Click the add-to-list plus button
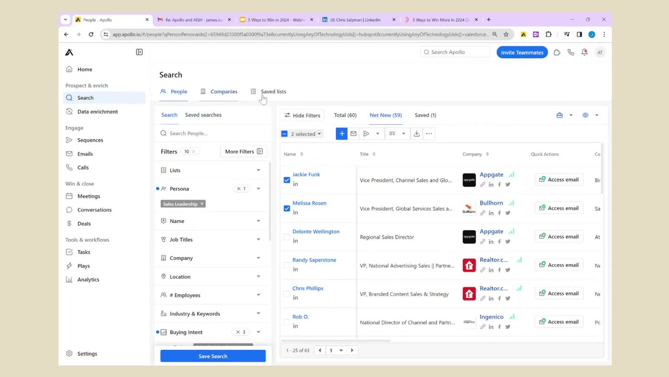669x377 pixels. (341, 134)
